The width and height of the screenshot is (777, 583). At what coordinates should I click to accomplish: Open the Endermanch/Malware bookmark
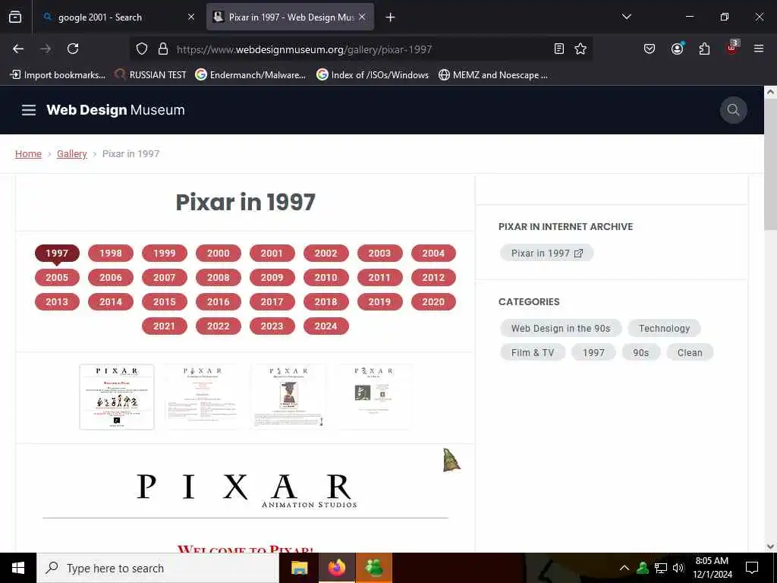[x=250, y=75]
